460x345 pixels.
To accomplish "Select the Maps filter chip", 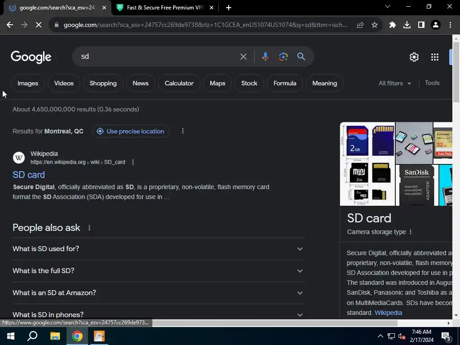I will (217, 83).
